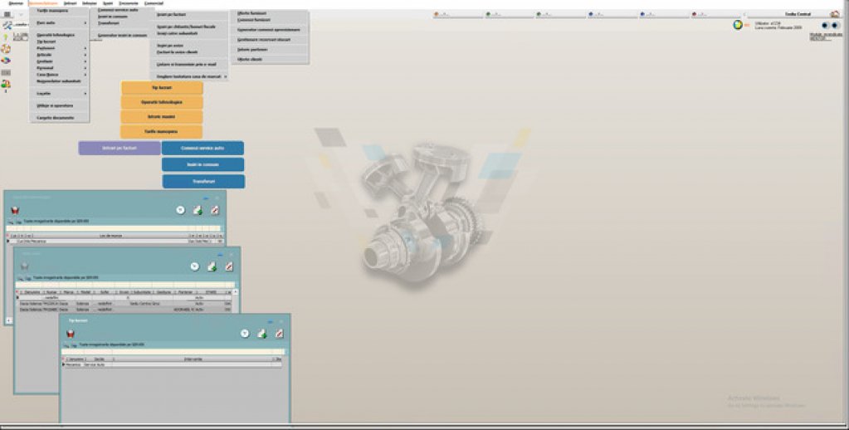Click the right dark round button at top-right

point(835,26)
